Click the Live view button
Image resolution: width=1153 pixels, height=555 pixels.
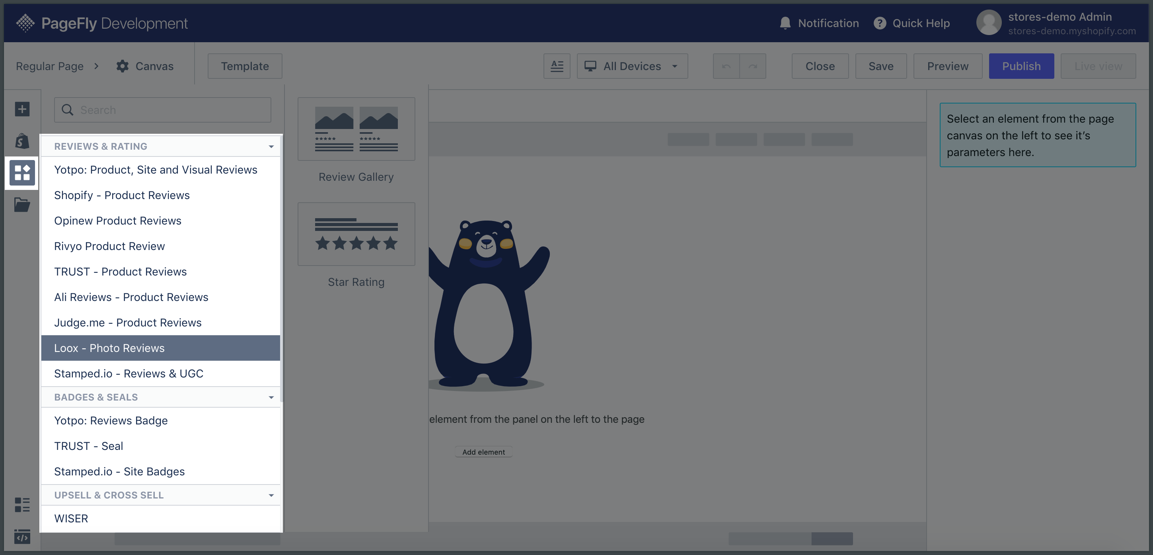(x=1098, y=66)
